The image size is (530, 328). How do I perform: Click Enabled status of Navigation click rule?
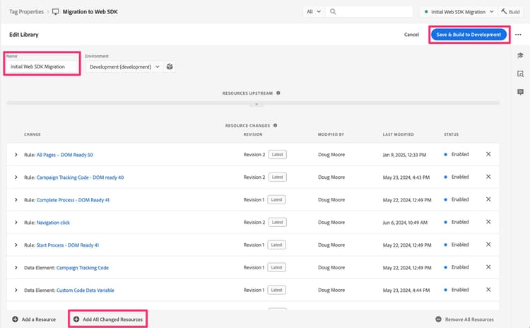[x=457, y=222]
